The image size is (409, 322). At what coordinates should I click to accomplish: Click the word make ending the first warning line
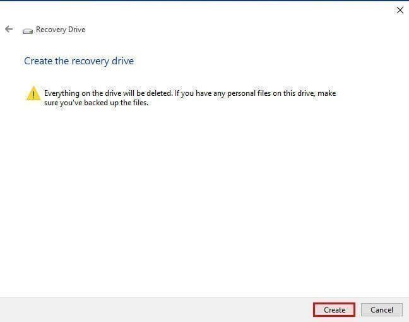click(x=326, y=93)
